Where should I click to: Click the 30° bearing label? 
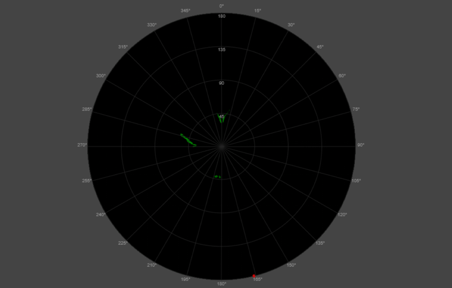coord(291,25)
